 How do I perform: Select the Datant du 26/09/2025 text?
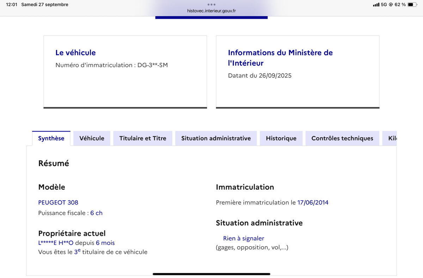tap(260, 75)
